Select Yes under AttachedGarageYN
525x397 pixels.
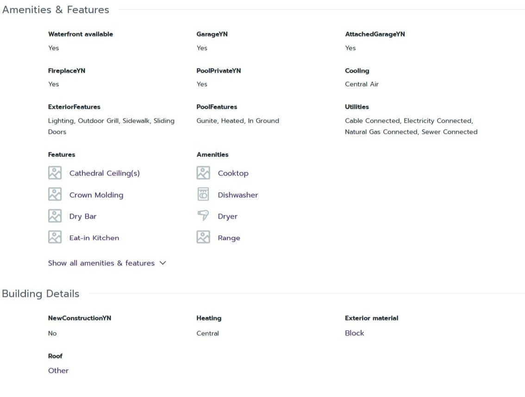pyautogui.click(x=350, y=48)
